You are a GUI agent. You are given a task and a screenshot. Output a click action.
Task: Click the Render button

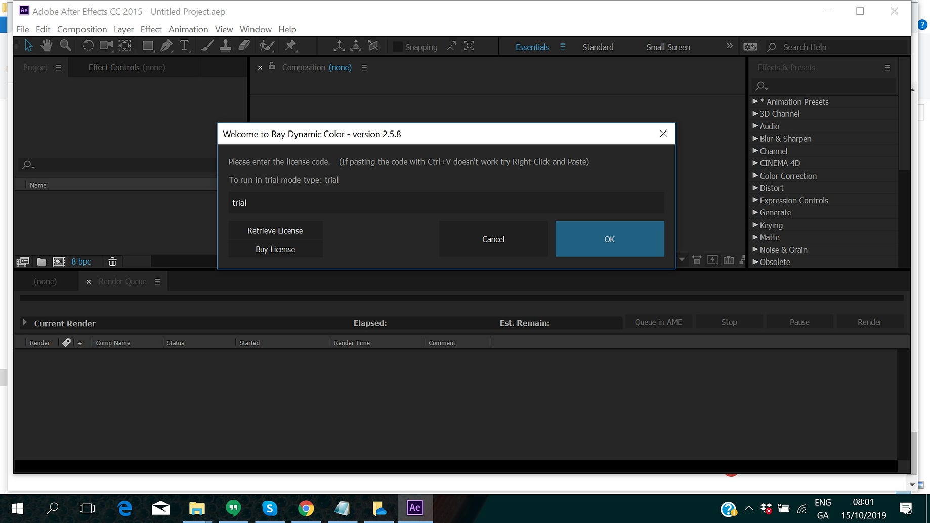[870, 322]
